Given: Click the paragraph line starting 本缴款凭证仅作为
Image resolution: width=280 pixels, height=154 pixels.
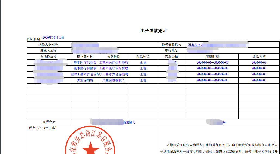Looking at the screenshot, I should point(222,144).
